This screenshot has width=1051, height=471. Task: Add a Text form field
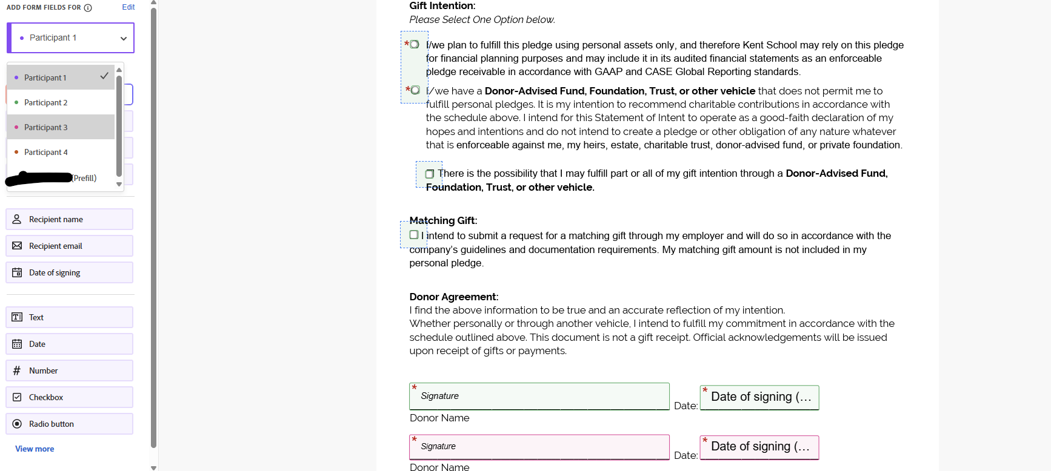coord(70,317)
